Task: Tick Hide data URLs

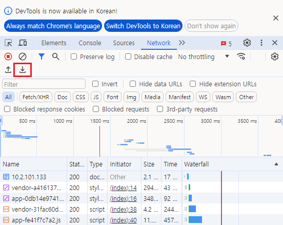Action: click(x=133, y=84)
